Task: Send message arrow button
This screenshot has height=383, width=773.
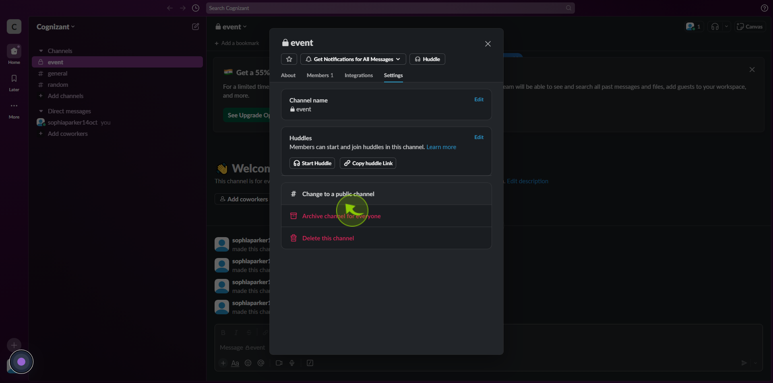Action: [x=744, y=363]
